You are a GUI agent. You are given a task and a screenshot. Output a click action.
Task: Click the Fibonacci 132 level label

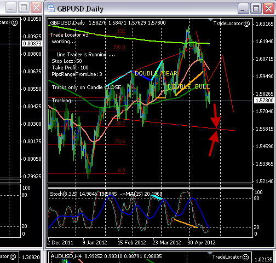click(121, 31)
